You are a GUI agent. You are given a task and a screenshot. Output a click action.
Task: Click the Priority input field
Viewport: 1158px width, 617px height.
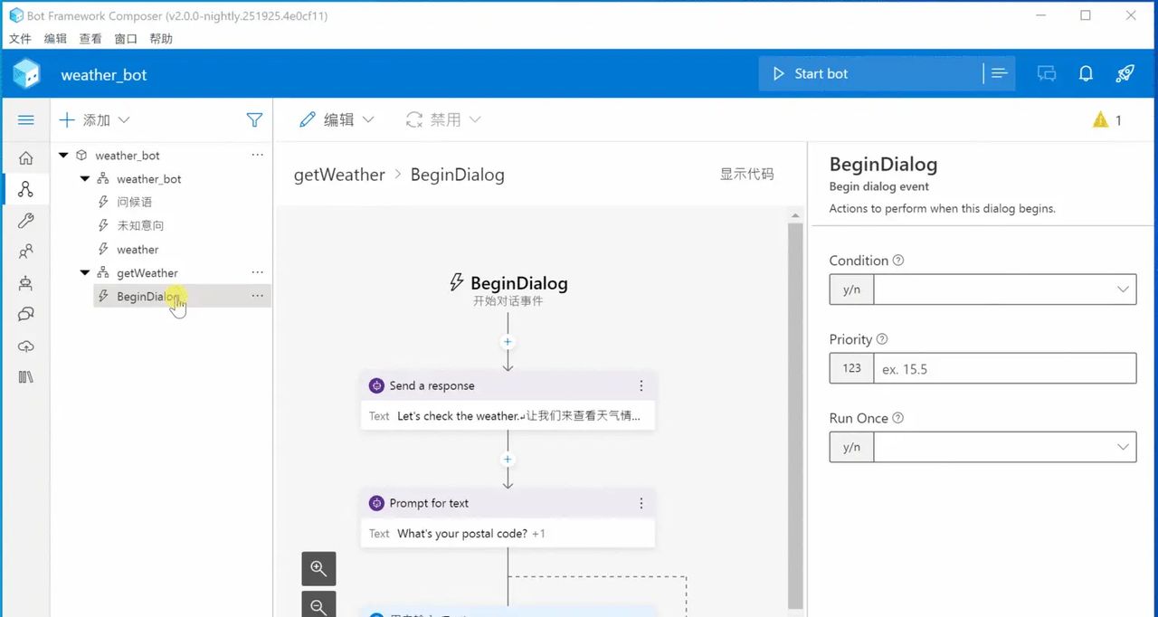point(1003,368)
